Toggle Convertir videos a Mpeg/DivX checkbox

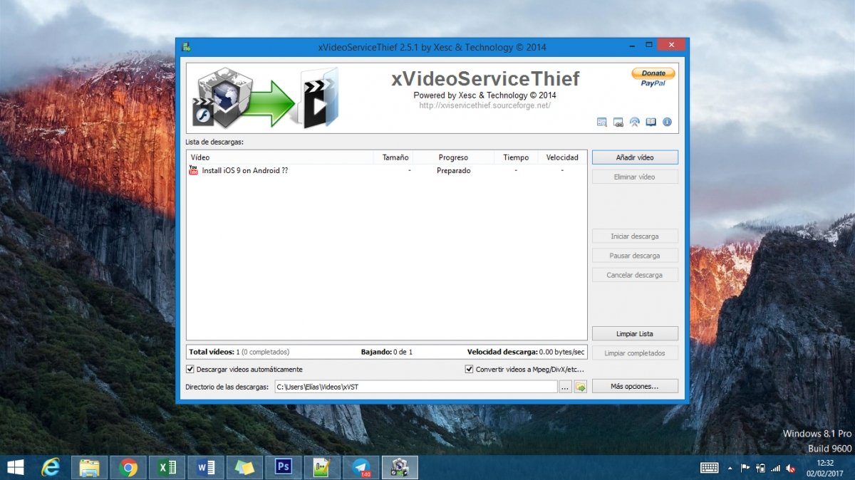click(470, 370)
